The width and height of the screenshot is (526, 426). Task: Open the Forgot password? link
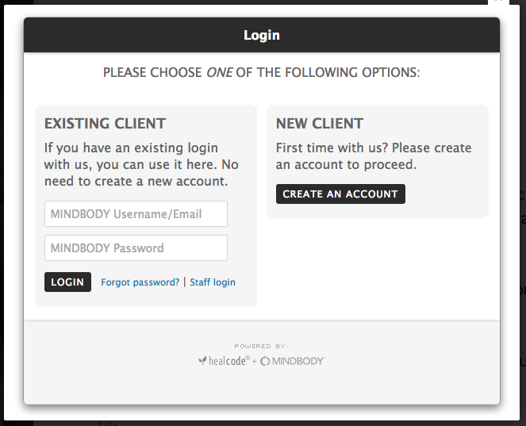(x=140, y=282)
